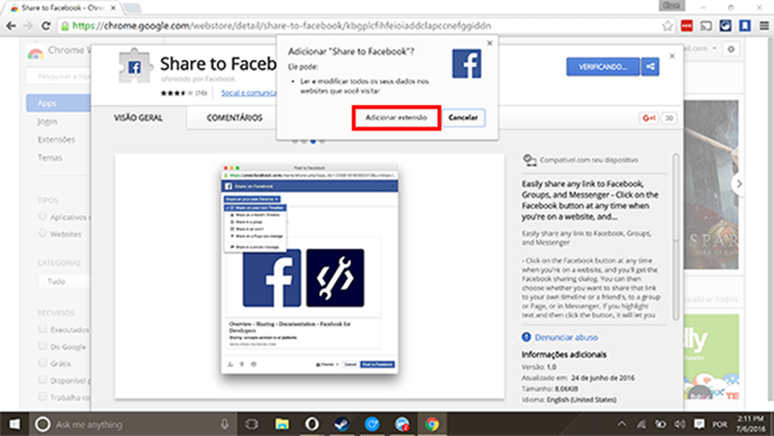This screenshot has width=774, height=436.
Task: Click the red extension icon in toolbar
Action: [x=687, y=26]
